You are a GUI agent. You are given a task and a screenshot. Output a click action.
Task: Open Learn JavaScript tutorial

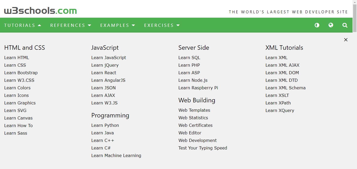coord(109,58)
